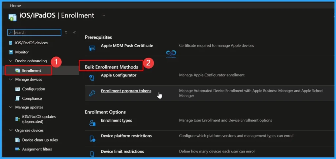
Task: Click the Device platform restrictions icon
Action: (92, 139)
